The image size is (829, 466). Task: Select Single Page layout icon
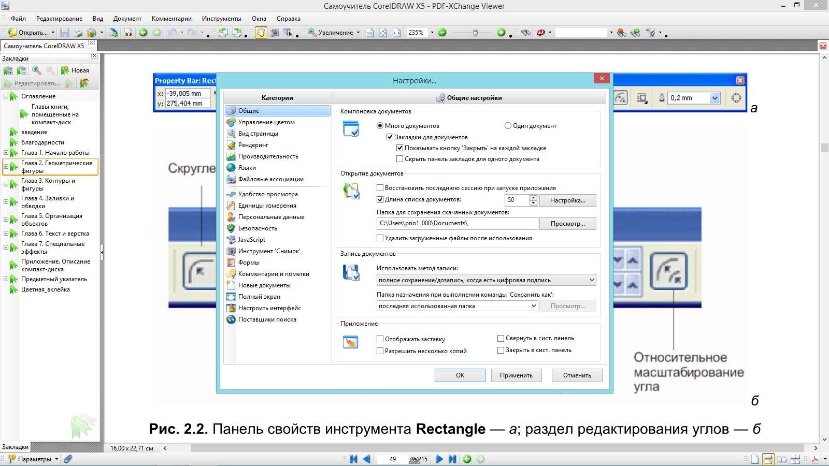(x=755, y=459)
